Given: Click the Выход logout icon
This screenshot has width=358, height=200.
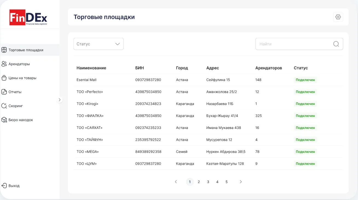Looking at the screenshot, I should tap(4, 186).
